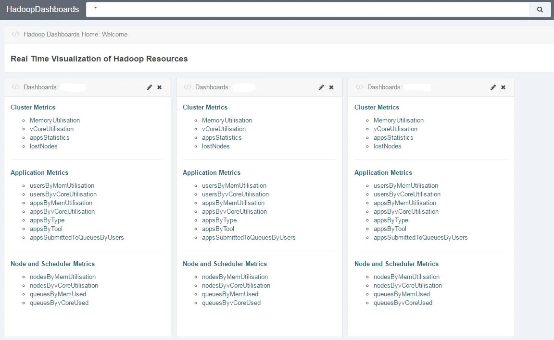Edit the third Dashboards panel with pencil icon
Screen dimensions: 554x340
[x=493, y=87]
